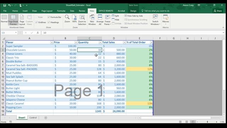Click the Undo arrow icon

coord(10,5)
